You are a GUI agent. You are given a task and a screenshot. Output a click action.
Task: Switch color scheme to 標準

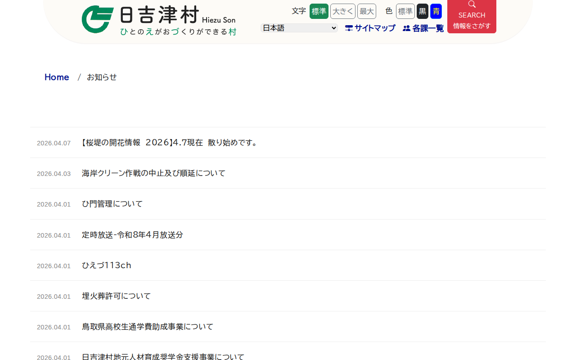pos(405,11)
